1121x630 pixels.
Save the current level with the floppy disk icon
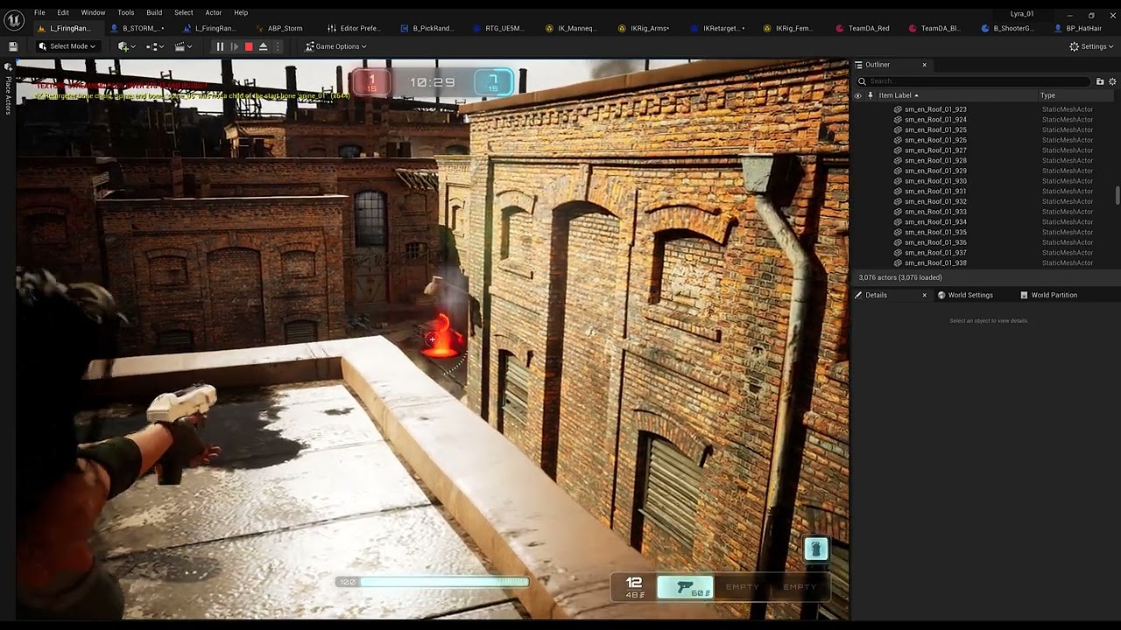pyautogui.click(x=13, y=46)
